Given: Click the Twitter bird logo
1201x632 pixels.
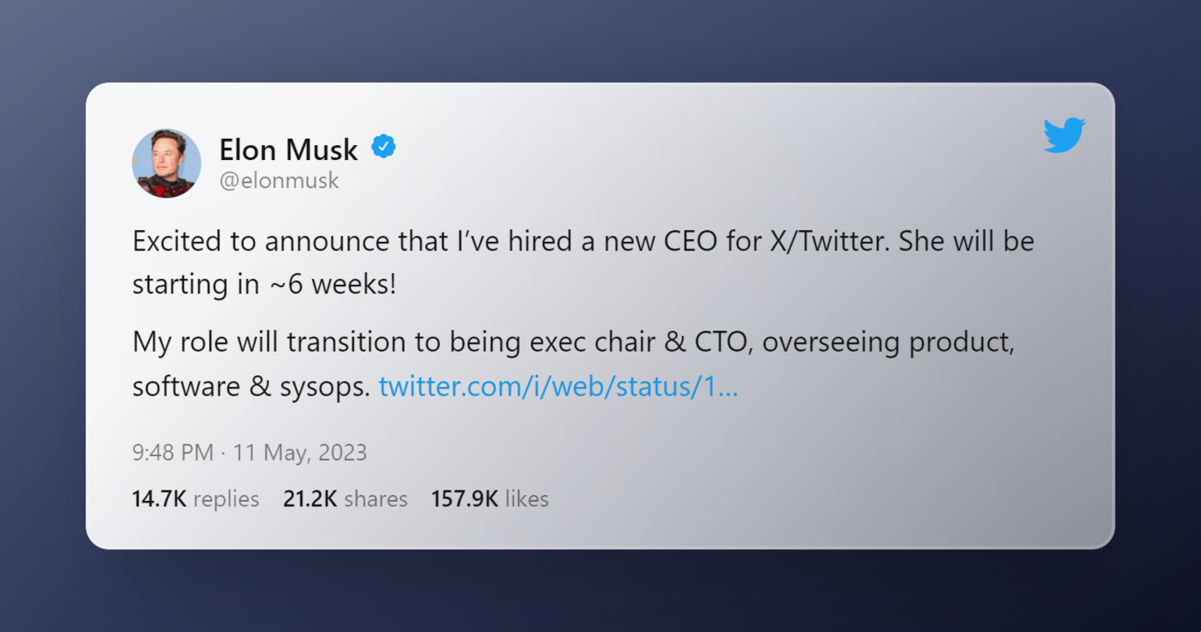Looking at the screenshot, I should click(x=1064, y=135).
